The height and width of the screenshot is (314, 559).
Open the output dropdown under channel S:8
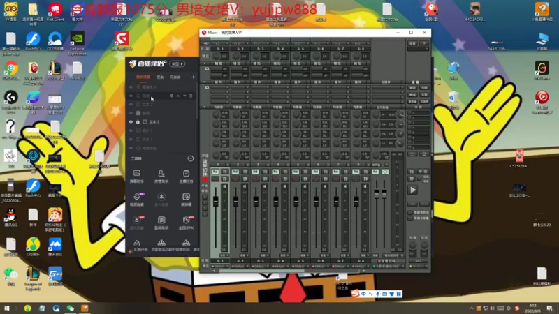click(361, 267)
